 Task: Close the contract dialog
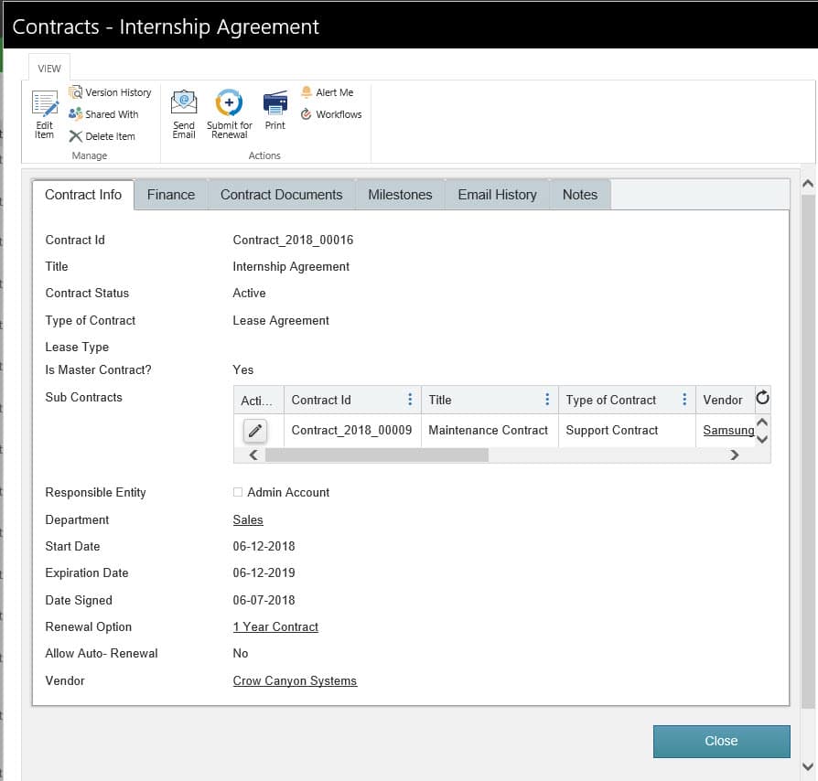[x=722, y=741]
